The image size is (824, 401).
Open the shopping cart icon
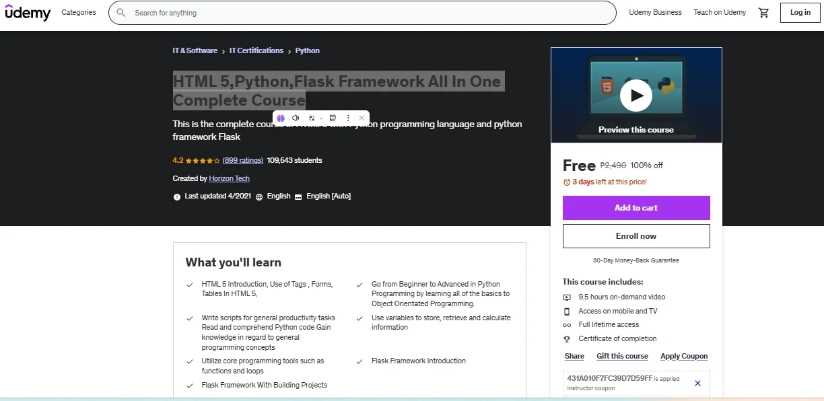pyautogui.click(x=763, y=12)
